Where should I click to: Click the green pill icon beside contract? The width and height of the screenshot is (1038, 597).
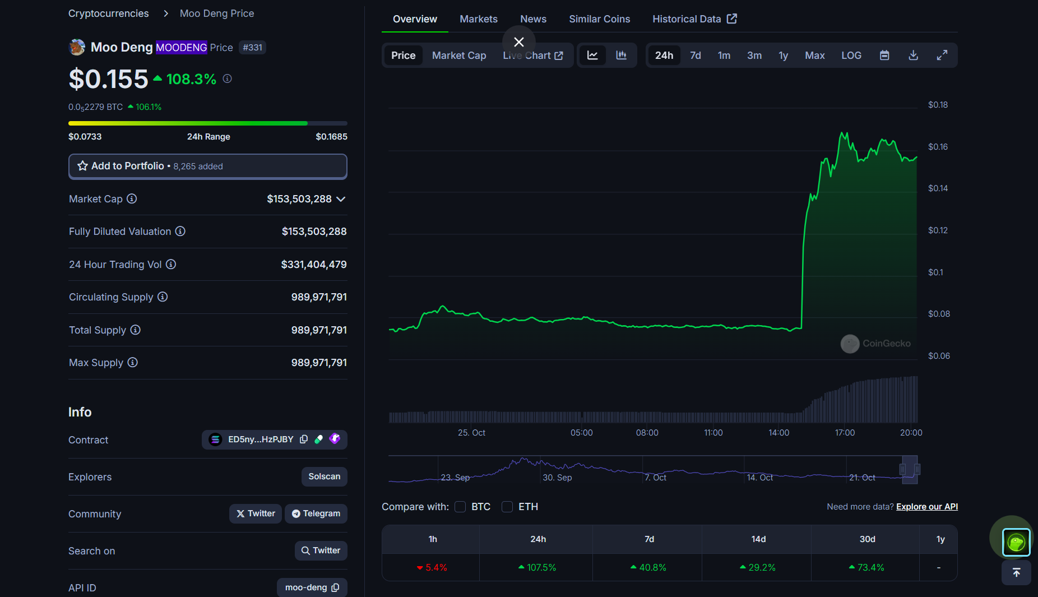click(x=319, y=439)
